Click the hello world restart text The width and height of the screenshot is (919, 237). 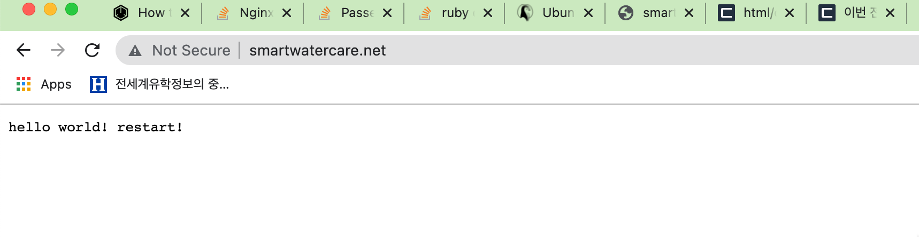click(x=96, y=127)
